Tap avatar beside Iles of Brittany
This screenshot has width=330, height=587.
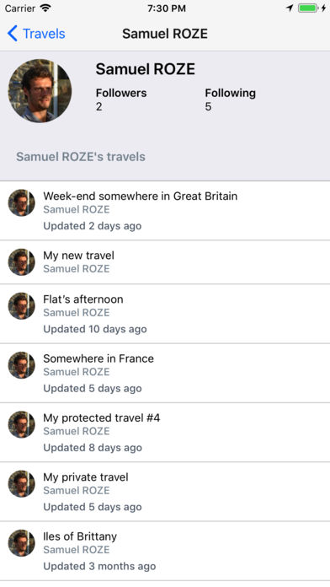pos(22,543)
